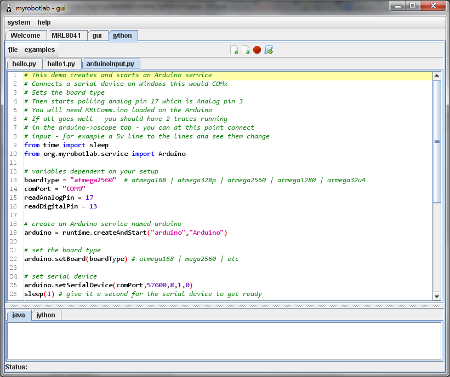Click the execute script icon
The width and height of the screenshot is (450, 377).
click(x=269, y=50)
